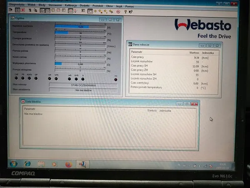Click the Stan roboczy status field

pyautogui.click(x=83, y=84)
